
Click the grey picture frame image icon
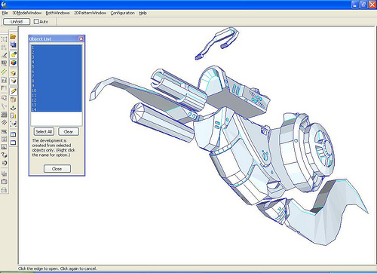[x=4, y=146]
